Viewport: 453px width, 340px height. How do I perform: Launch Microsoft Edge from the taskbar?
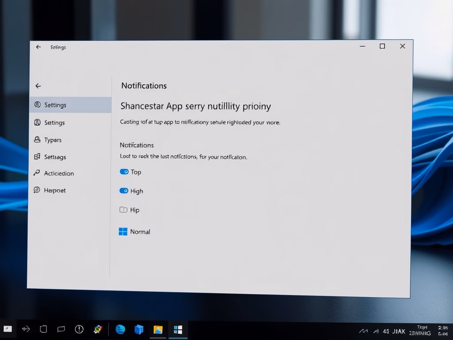(120, 329)
